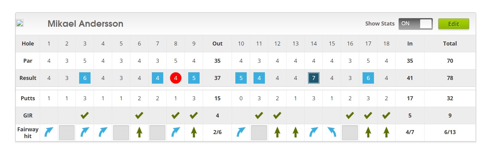Click the broken profile image next to Mikael Andersson
The image size is (483, 147).
point(20,23)
